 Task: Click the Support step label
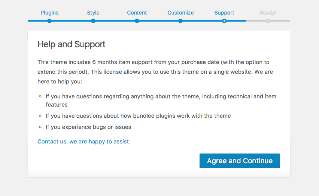(x=224, y=13)
